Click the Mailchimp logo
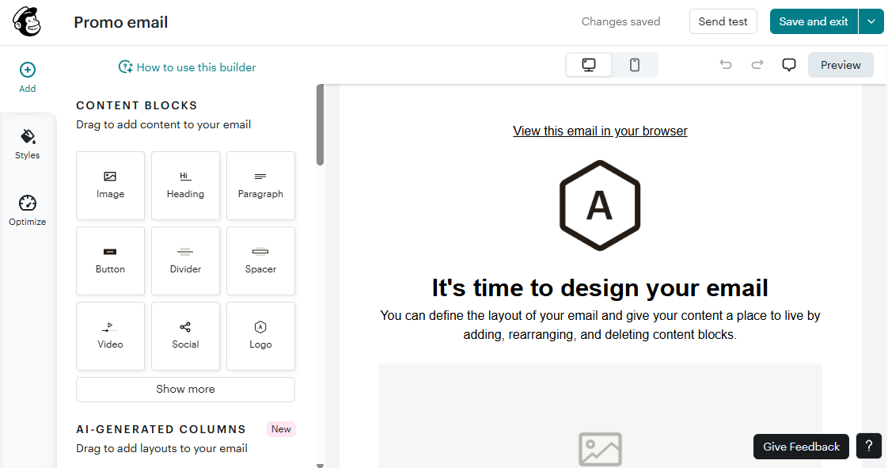The width and height of the screenshot is (888, 468). point(26,21)
